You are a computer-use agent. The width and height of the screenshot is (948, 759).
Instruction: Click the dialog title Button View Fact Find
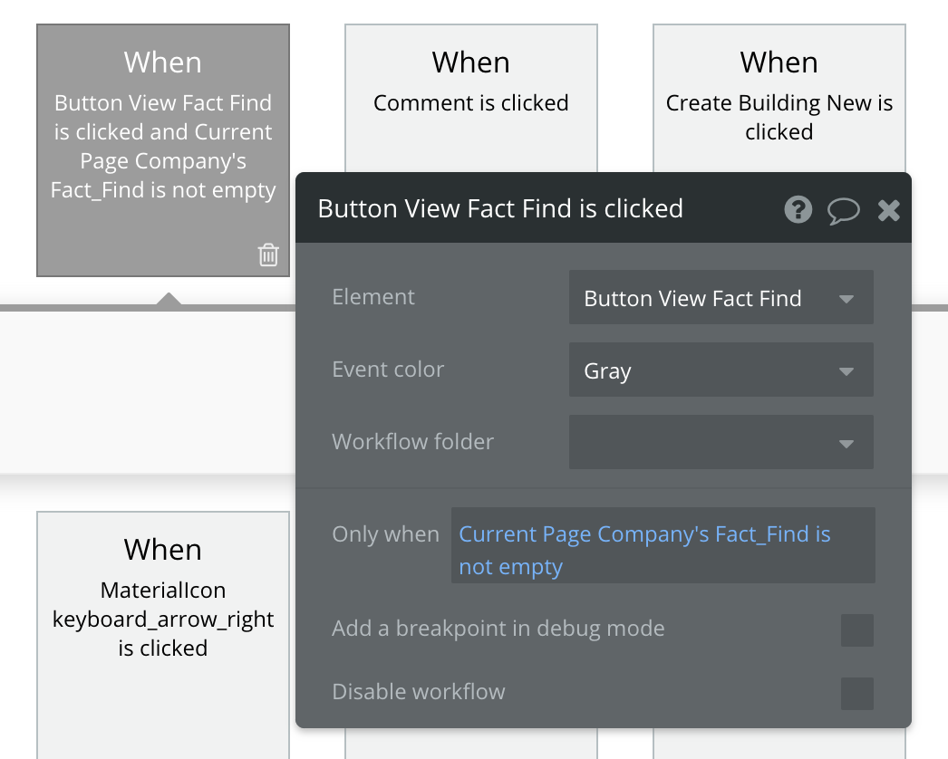pos(500,208)
